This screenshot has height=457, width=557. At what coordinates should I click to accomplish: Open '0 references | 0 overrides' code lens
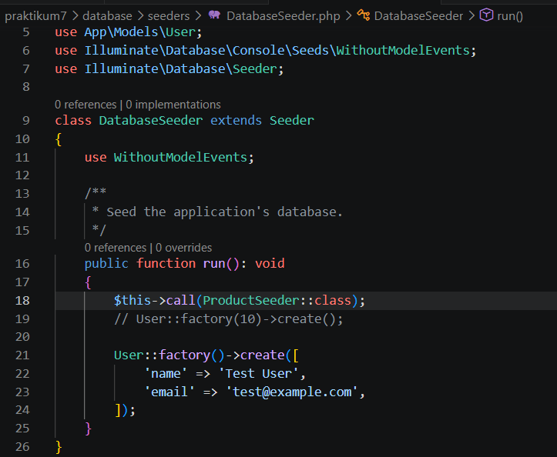[148, 248]
